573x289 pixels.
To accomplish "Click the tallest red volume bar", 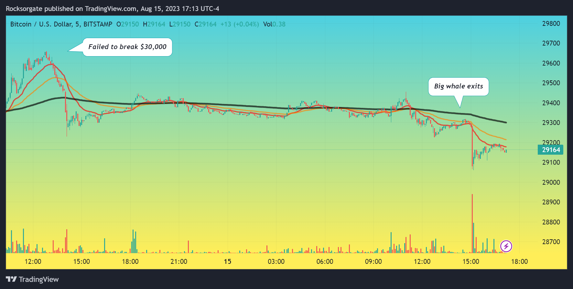I will (472, 223).
